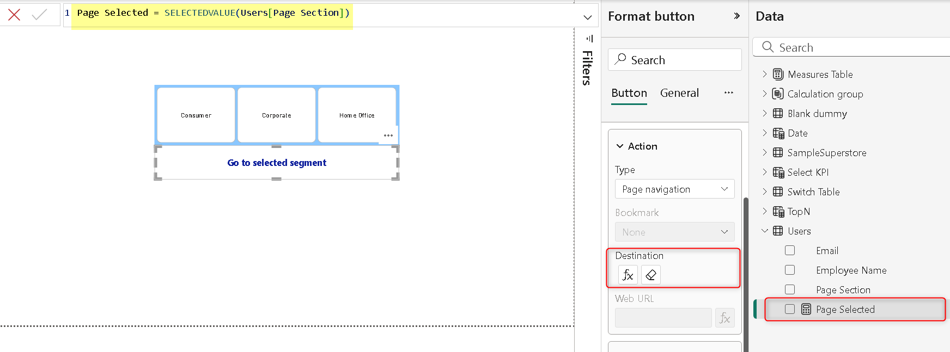950x352 pixels.
Task: Open more options ellipsis beside General tab
Action: point(728,93)
